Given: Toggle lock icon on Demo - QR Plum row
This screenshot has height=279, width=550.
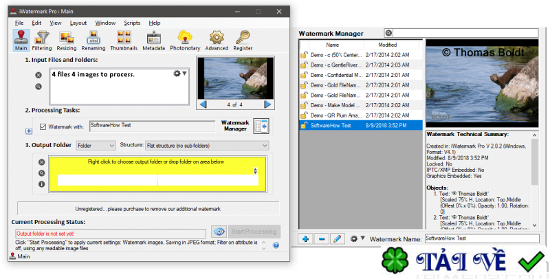Looking at the screenshot, I should point(304,115).
